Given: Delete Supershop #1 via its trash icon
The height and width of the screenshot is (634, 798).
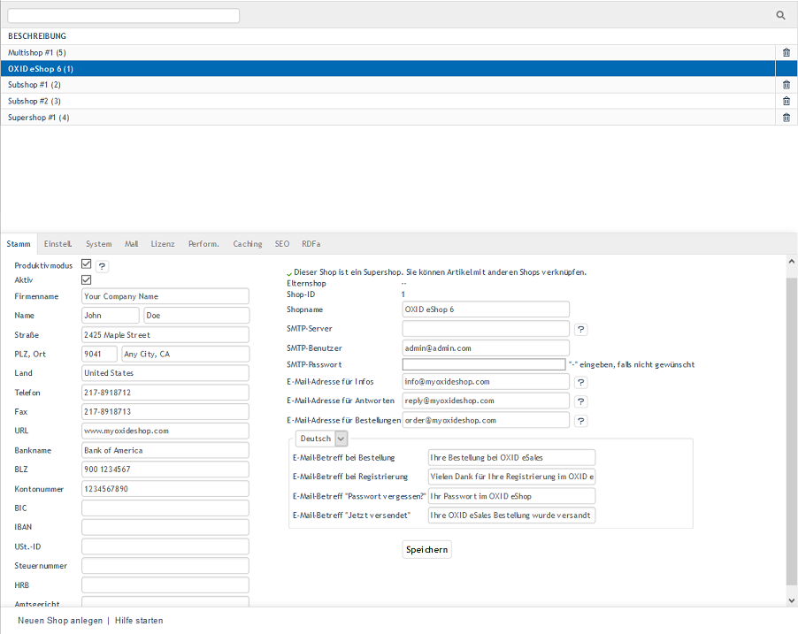Looking at the screenshot, I should coord(786,118).
